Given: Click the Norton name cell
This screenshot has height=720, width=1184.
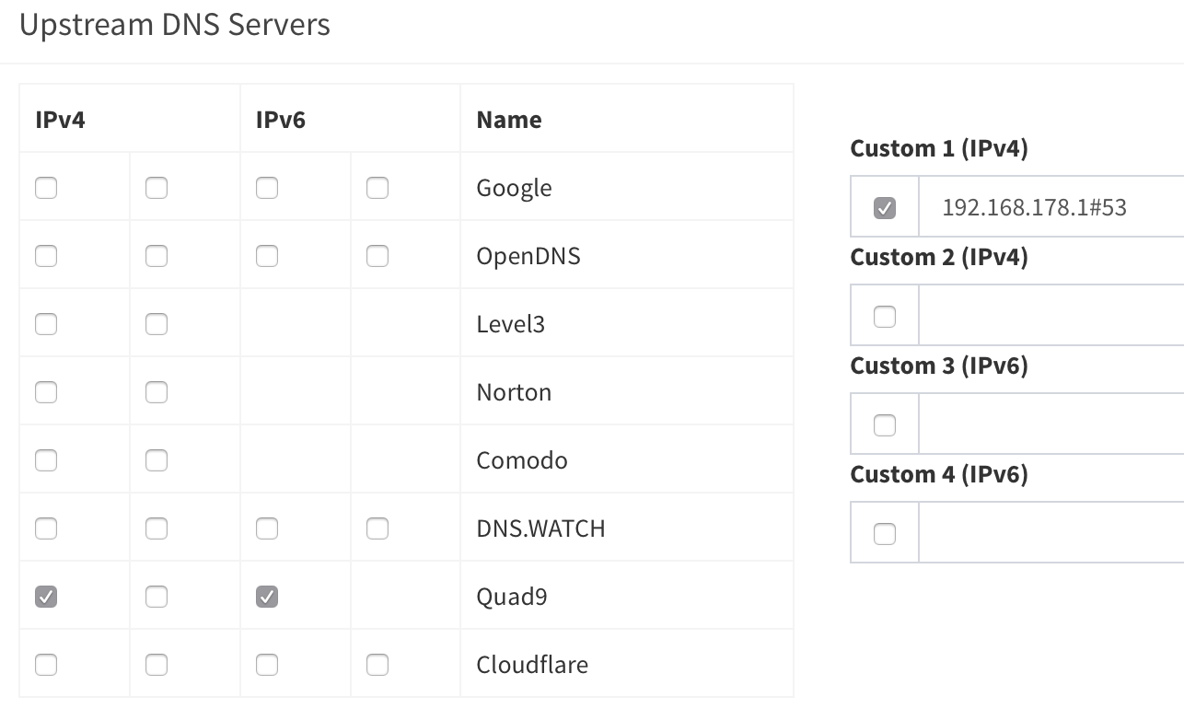Looking at the screenshot, I should click(x=627, y=392).
